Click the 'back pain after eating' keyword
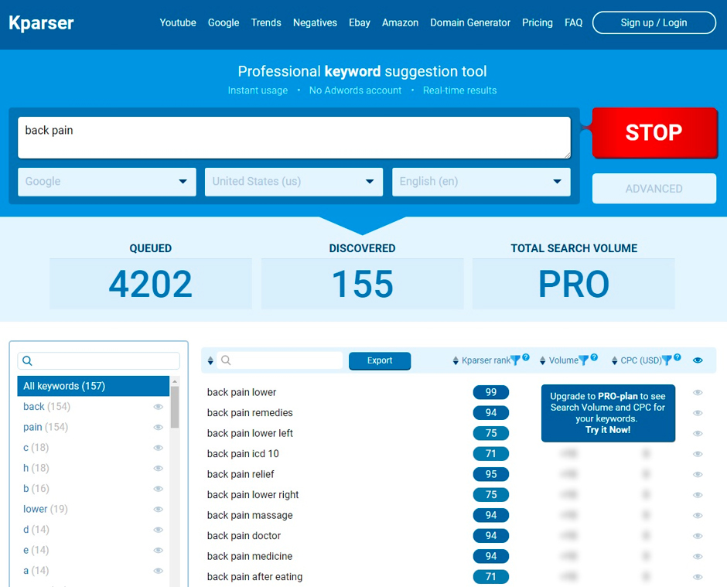 [x=254, y=576]
